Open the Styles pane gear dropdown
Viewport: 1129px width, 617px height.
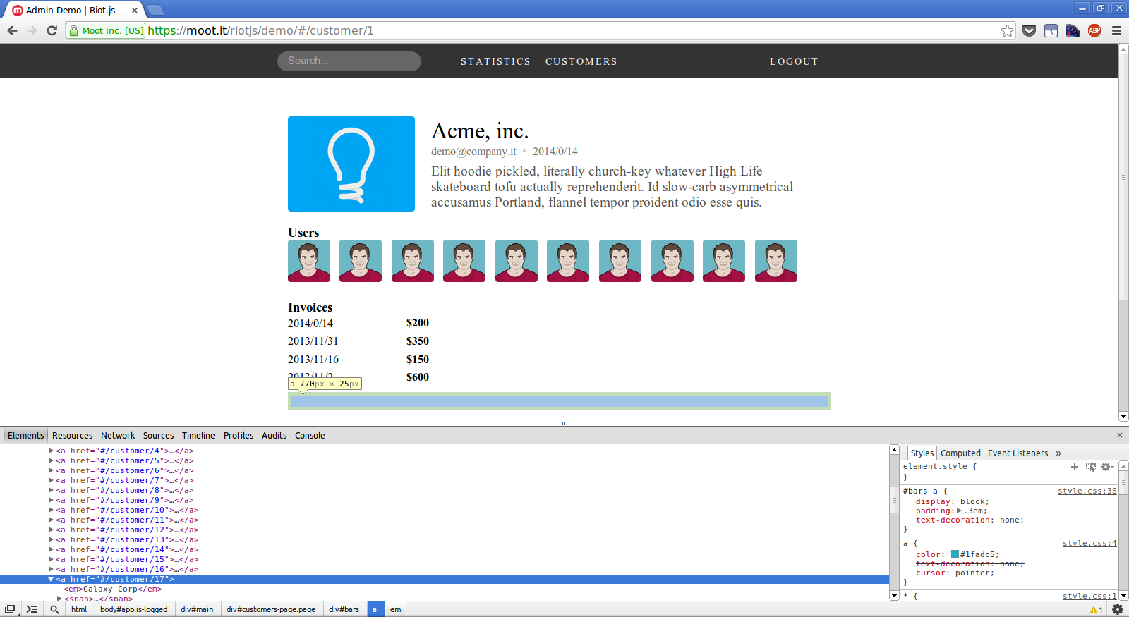(x=1108, y=467)
